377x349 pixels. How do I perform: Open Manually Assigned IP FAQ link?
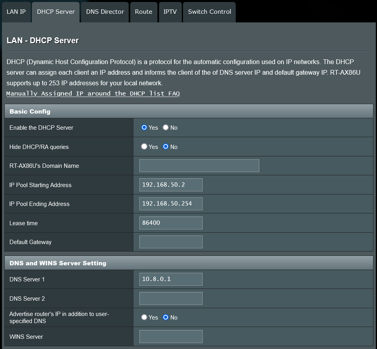coord(93,94)
